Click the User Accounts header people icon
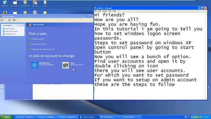 pos(29,25)
